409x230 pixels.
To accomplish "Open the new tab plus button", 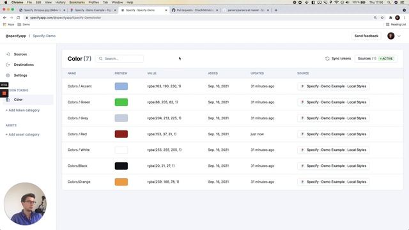I will [276, 10].
